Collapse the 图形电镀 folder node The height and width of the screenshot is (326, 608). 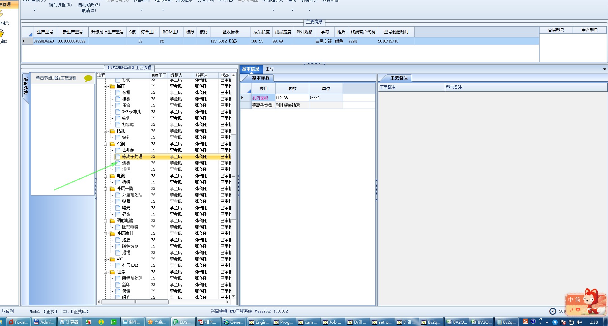tap(106, 221)
